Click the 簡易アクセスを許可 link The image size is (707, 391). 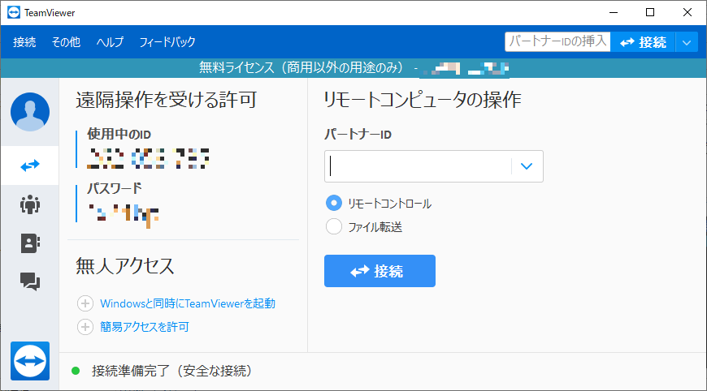[x=145, y=327]
